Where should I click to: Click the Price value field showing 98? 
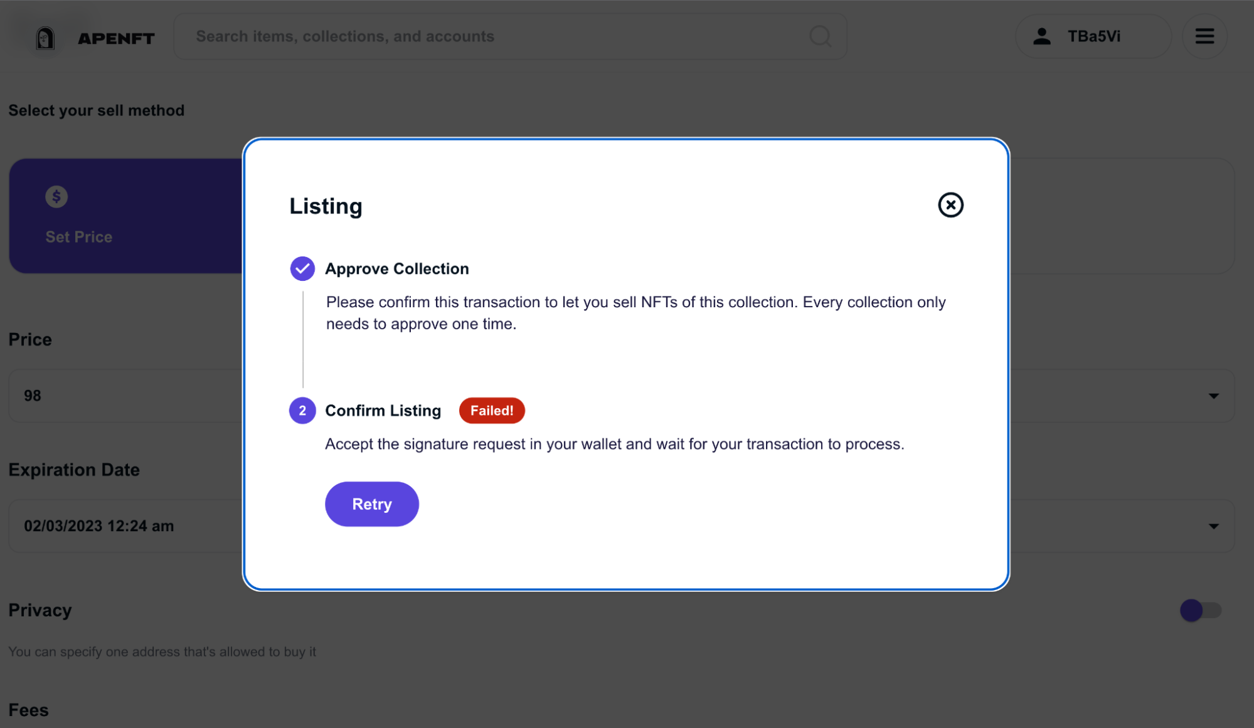(x=125, y=396)
